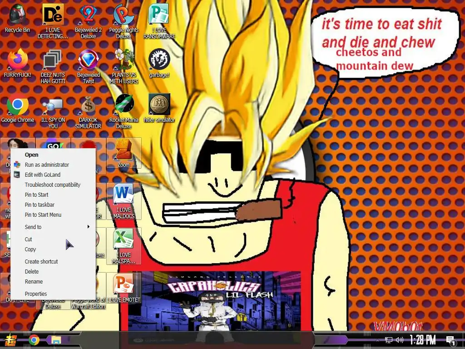
Task: Choose Open in the context menu
Action: [53, 155]
